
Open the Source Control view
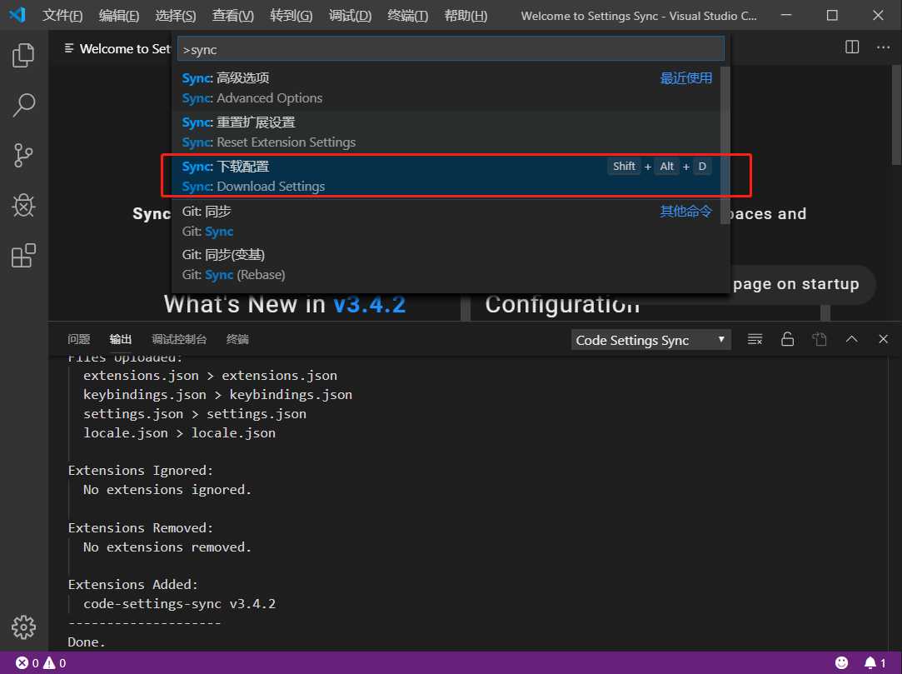click(x=23, y=156)
